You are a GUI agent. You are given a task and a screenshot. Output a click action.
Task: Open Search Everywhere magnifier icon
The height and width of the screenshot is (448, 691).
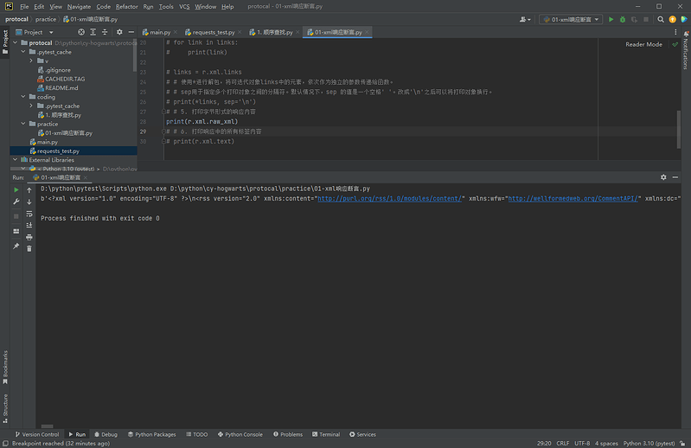[661, 19]
